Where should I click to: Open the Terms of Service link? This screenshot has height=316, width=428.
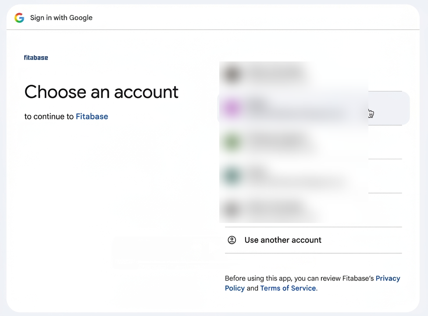[288, 288]
